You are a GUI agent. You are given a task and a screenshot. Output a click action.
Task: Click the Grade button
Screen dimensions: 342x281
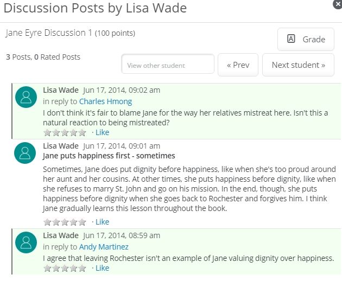click(306, 39)
